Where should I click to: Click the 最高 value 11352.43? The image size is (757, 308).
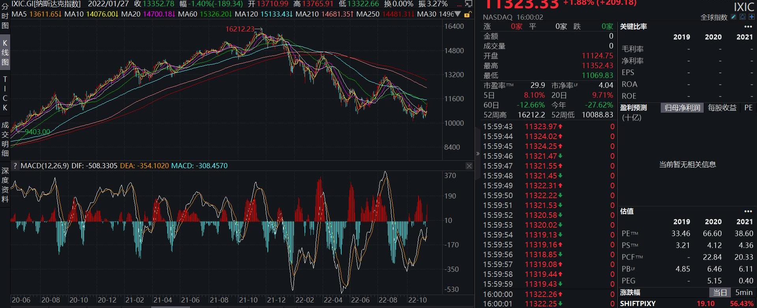click(597, 66)
